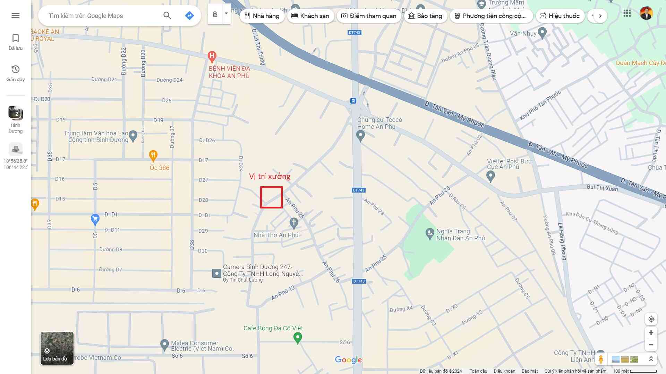666x374 pixels.
Task: Open Recents (Gần đây) history
Action: 15,73
